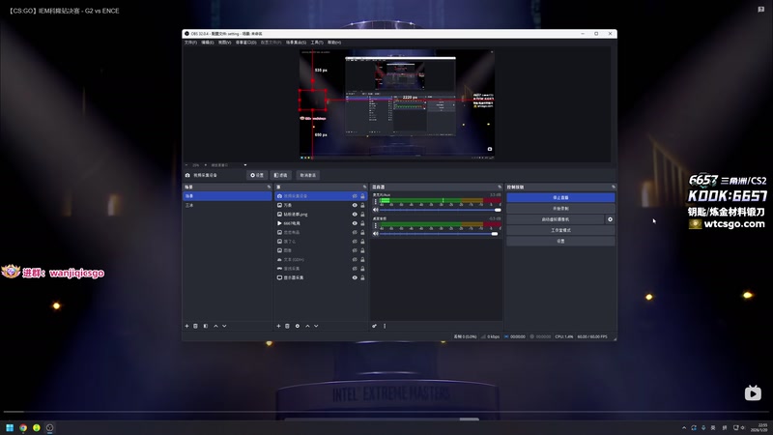This screenshot has width=773, height=435.
Task: Click source toolbar Properties (设置) button
Action: (x=257, y=175)
